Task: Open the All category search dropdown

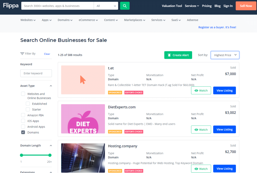Action: pyautogui.click(x=106, y=6)
